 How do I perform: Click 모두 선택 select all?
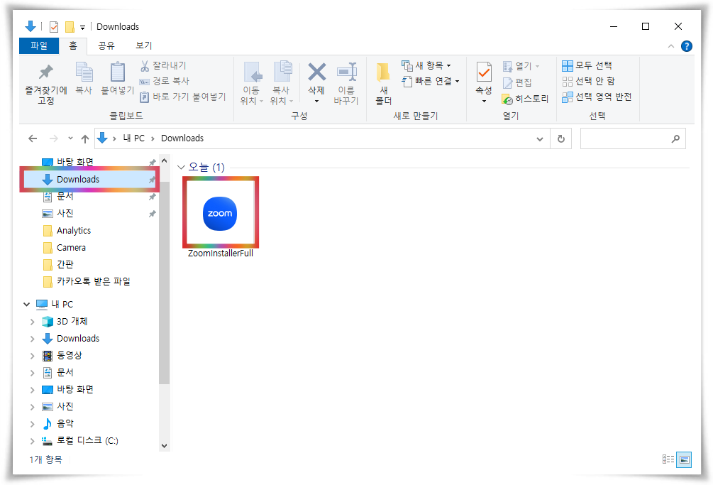(x=587, y=65)
